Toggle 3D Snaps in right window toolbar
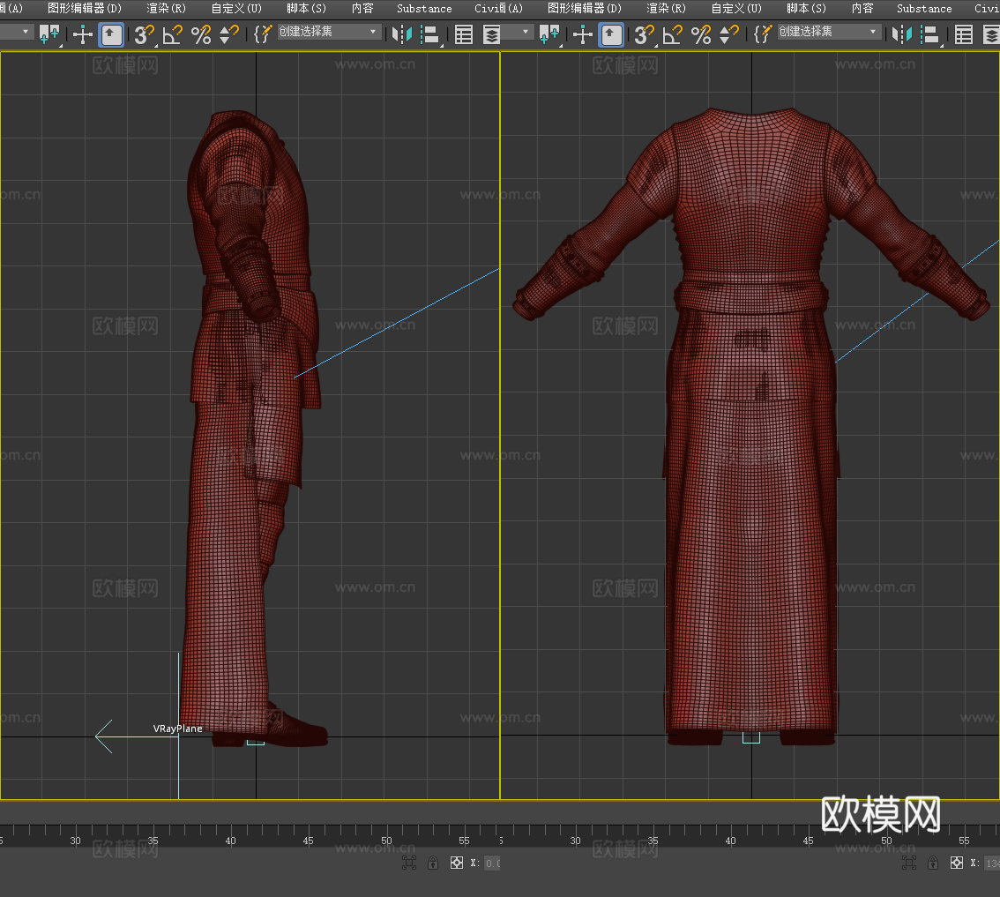Viewport: 1000px width, 897px height. tap(644, 34)
